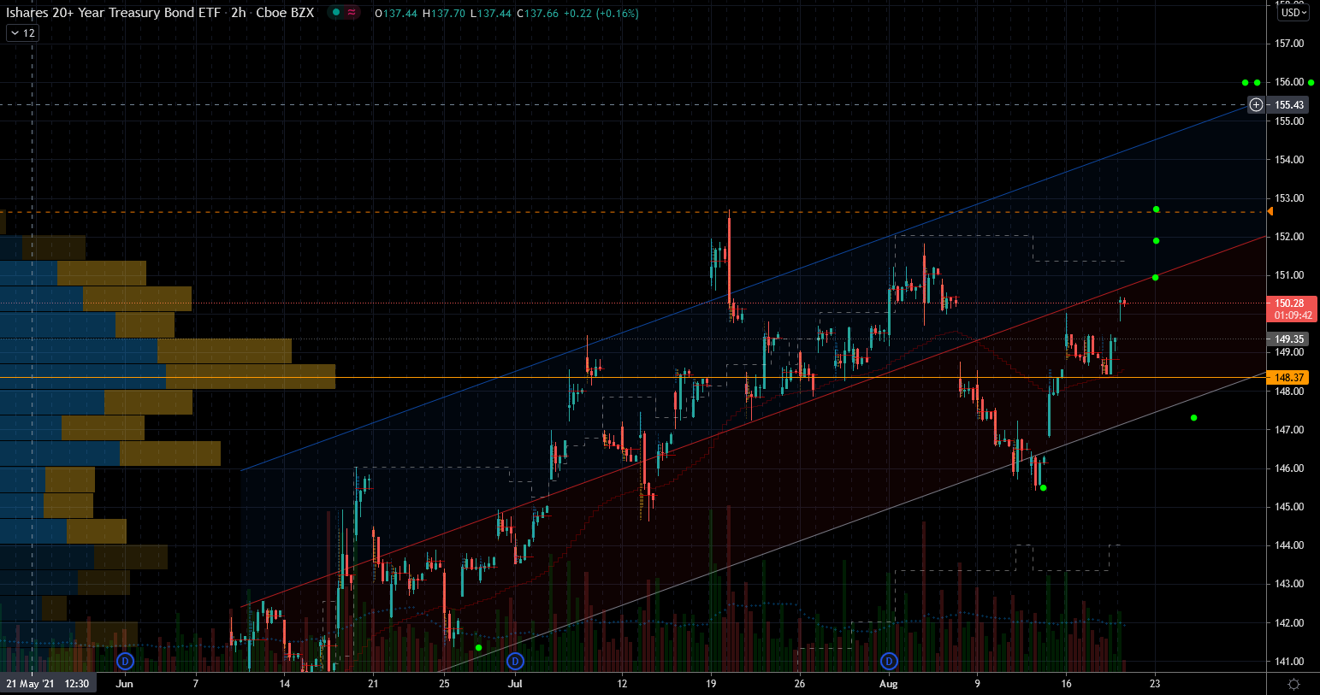Image resolution: width=1320 pixels, height=695 pixels.
Task: Click the open value O137.44
Action: 394,13
